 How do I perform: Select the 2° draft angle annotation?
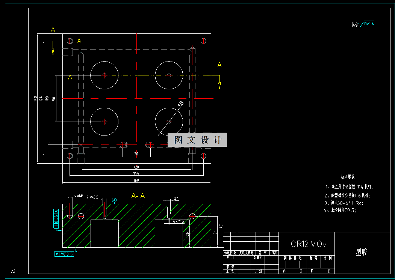click(x=176, y=198)
